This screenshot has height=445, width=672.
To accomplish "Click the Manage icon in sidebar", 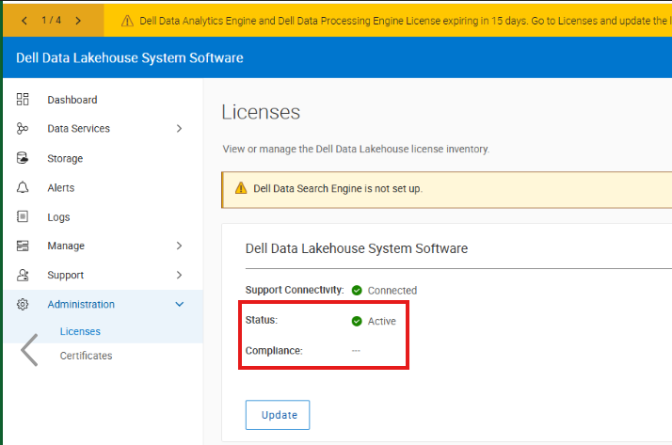I will pos(23,246).
